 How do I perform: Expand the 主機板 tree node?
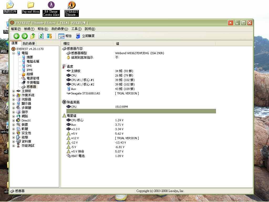[14, 91]
